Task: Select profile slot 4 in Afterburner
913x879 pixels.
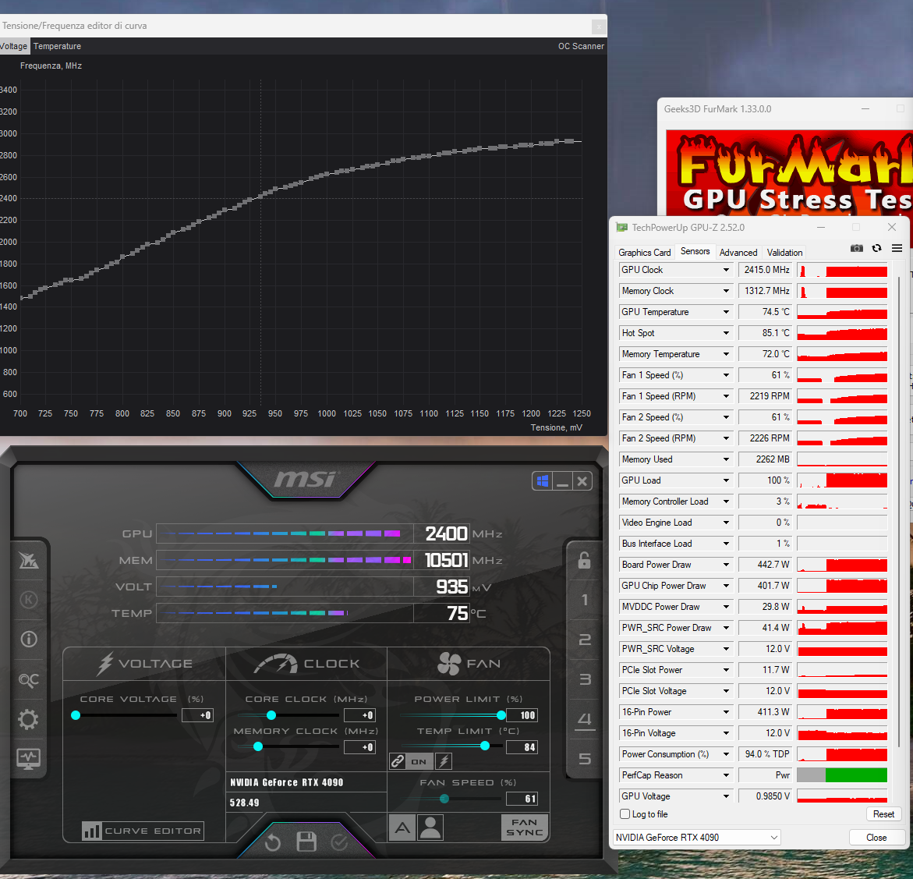Action: tap(585, 719)
